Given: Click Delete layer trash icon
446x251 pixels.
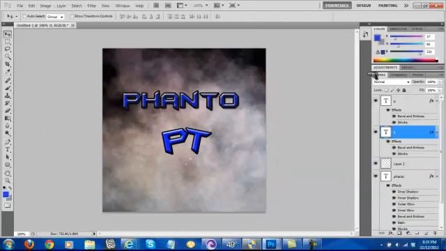Looking at the screenshot, I should [x=435, y=233].
